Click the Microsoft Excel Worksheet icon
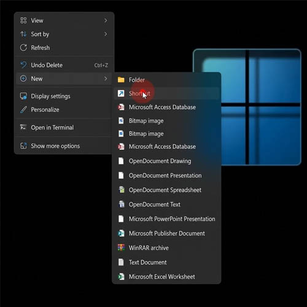 click(x=121, y=276)
